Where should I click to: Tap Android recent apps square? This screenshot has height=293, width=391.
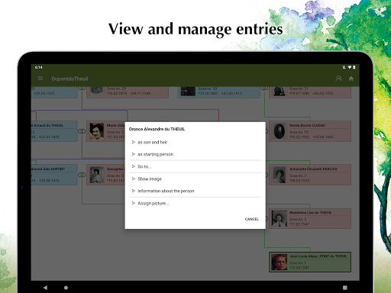tap(345, 288)
